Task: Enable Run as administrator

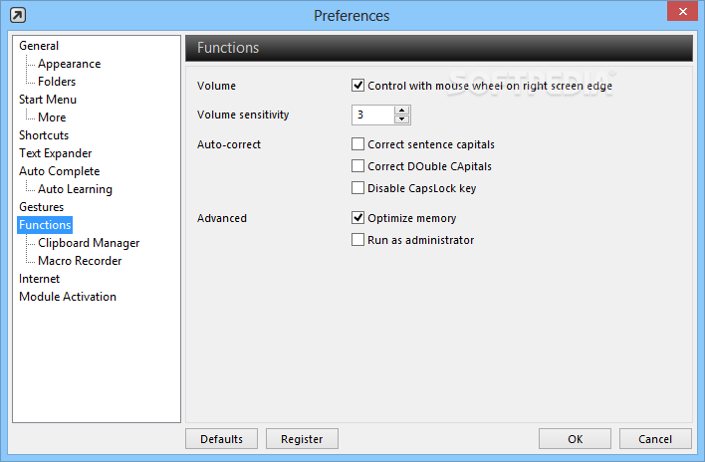Action: pos(357,240)
